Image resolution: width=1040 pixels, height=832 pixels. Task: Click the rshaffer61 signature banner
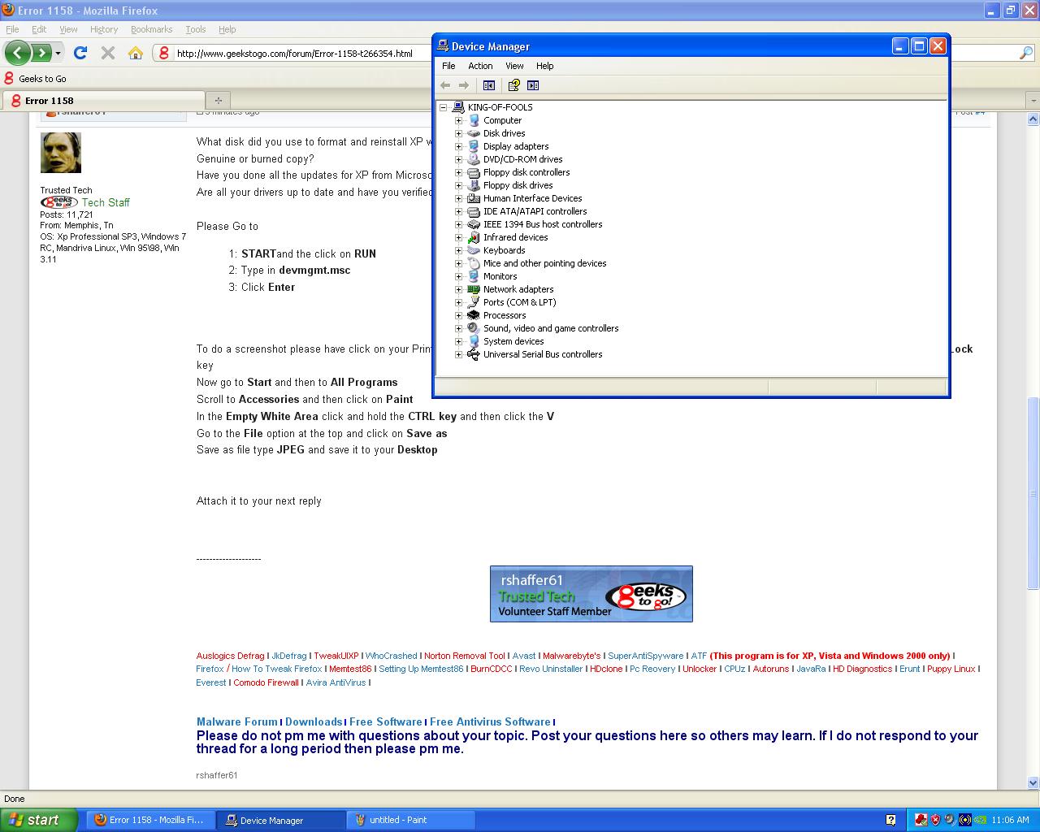pos(591,594)
